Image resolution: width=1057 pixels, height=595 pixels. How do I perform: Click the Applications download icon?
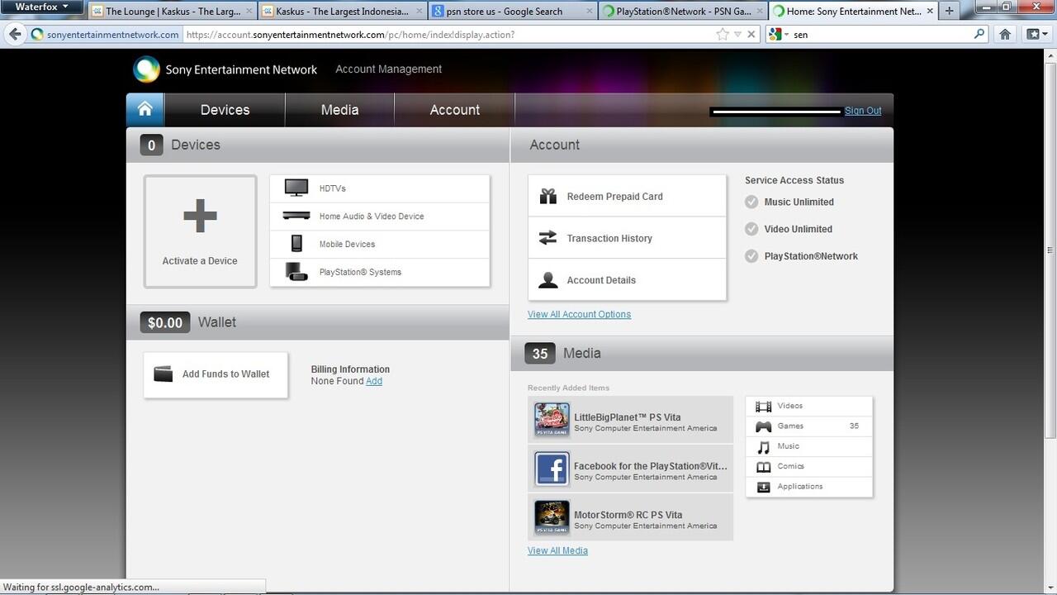point(763,487)
